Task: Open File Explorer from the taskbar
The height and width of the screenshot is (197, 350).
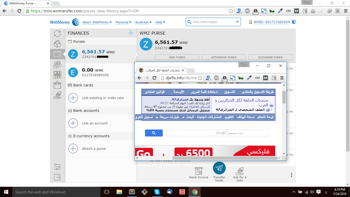Action: (119, 192)
